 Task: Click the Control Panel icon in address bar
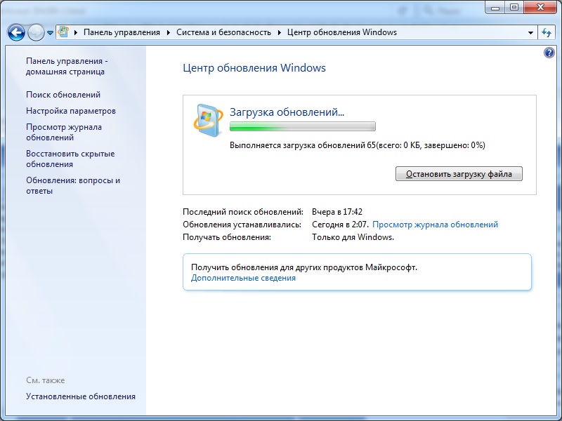pyautogui.click(x=63, y=32)
